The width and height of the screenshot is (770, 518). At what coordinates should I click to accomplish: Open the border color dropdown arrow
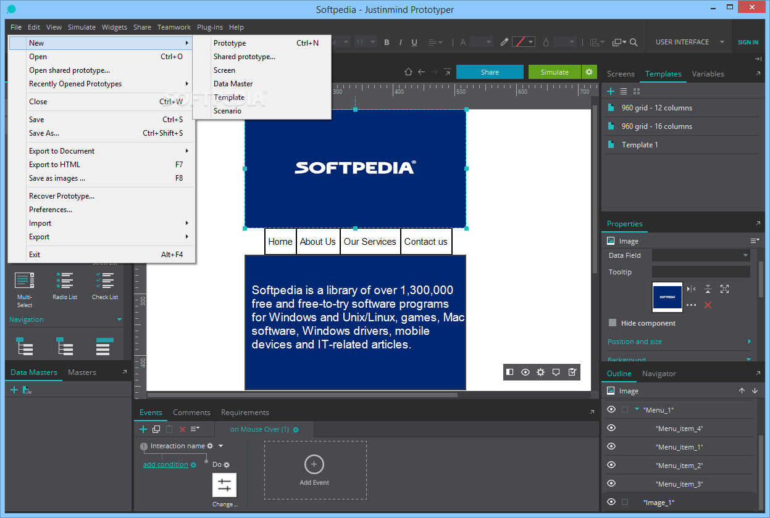[x=531, y=43]
